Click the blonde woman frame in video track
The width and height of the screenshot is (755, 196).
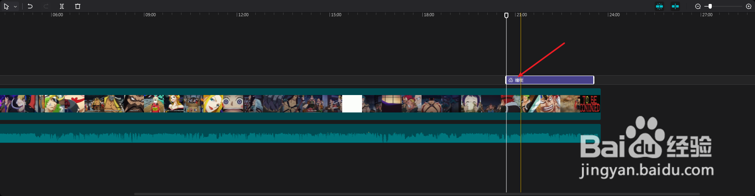coord(213,104)
